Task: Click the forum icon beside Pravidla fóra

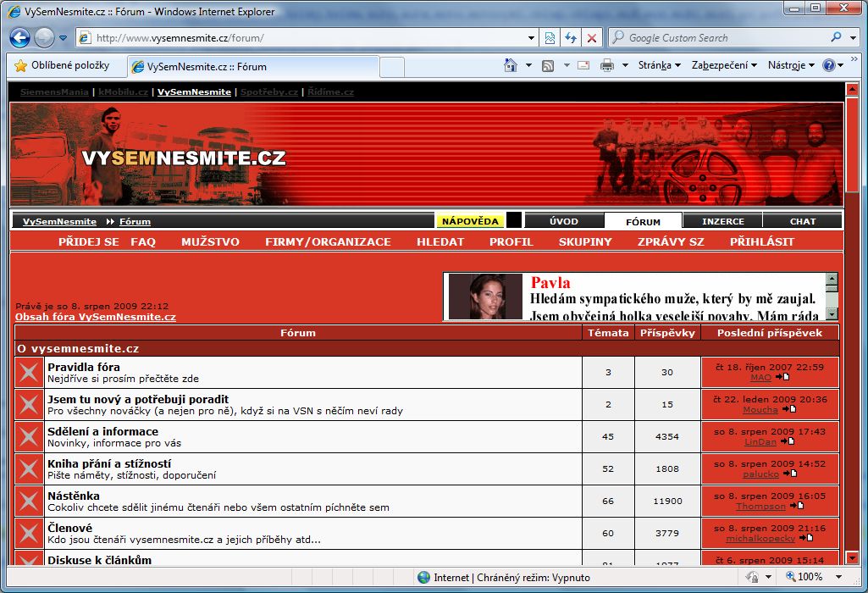Action: [x=29, y=373]
